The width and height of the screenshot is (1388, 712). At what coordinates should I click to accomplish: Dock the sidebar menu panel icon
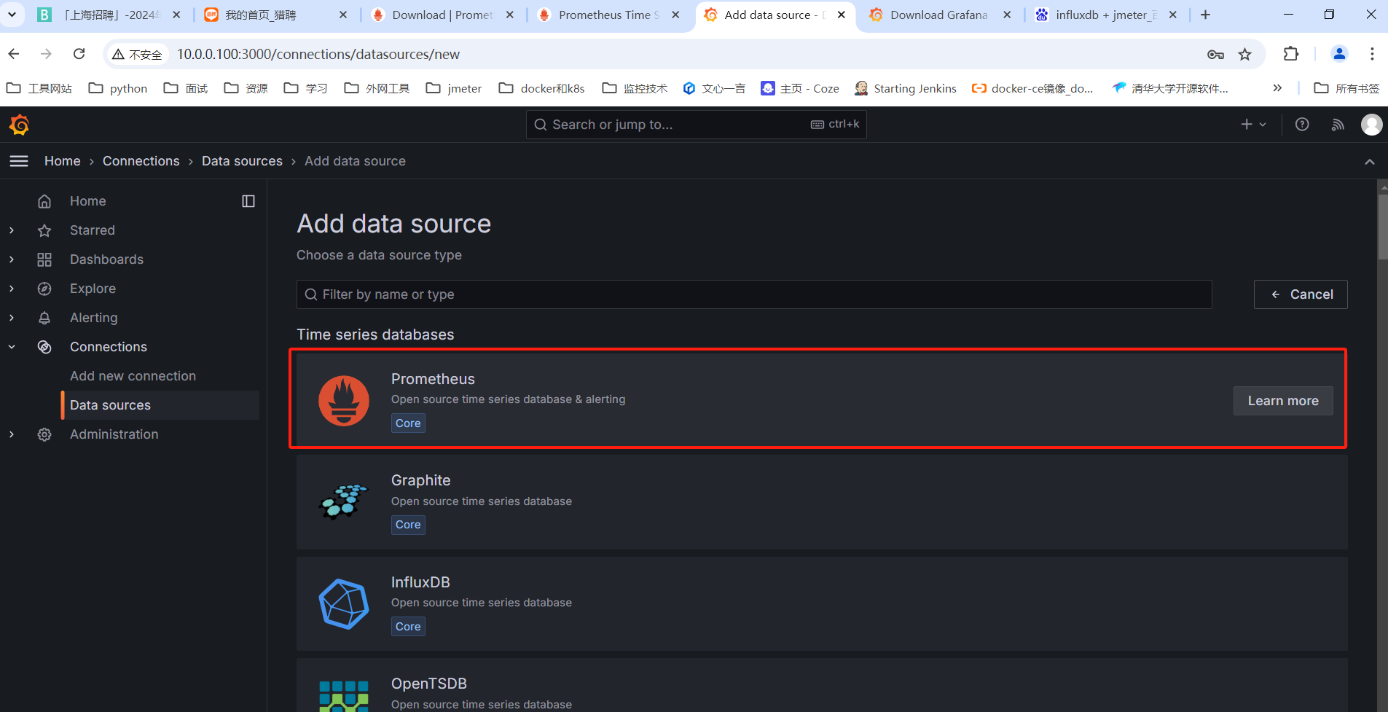(x=248, y=201)
